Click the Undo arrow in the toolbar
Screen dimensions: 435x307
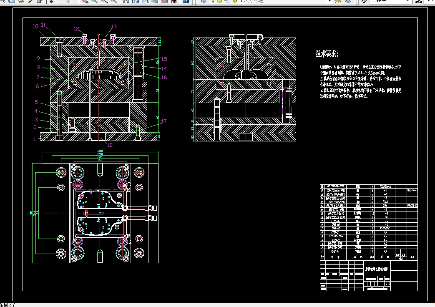coord(51,1)
